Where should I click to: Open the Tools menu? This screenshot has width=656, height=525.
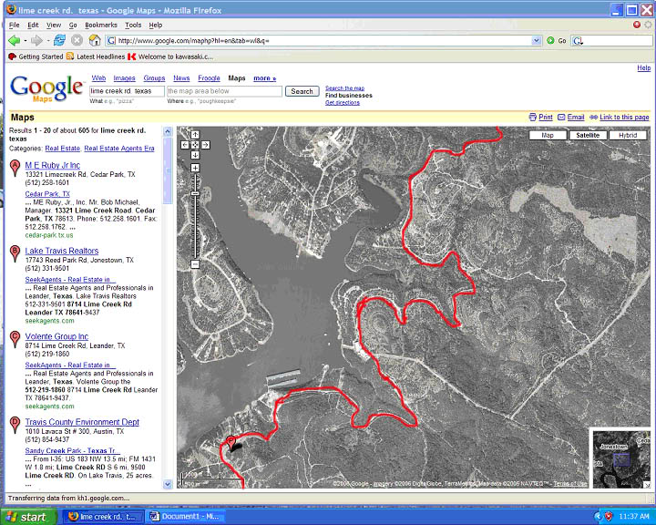click(x=133, y=25)
